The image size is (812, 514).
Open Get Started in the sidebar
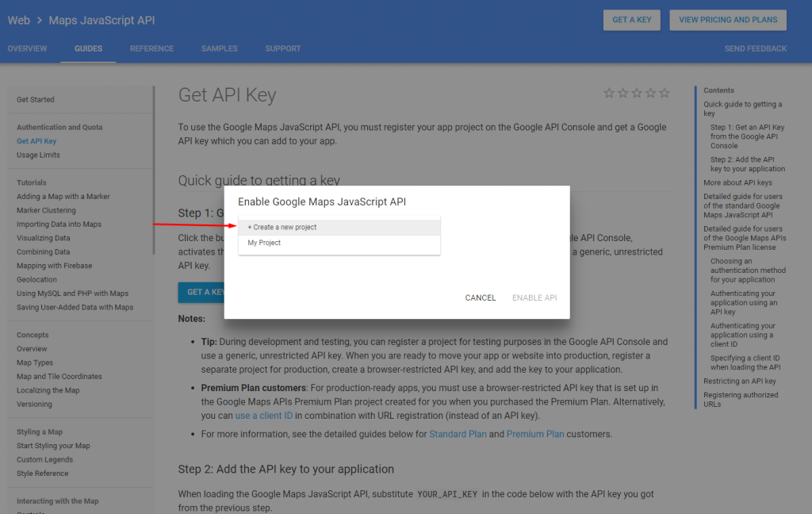tap(36, 99)
